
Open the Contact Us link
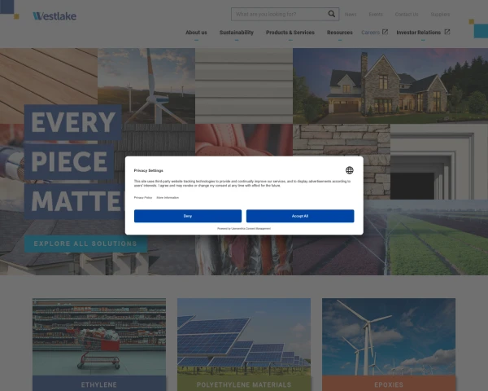click(x=406, y=14)
